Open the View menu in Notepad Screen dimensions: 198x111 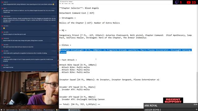point(69,3)
